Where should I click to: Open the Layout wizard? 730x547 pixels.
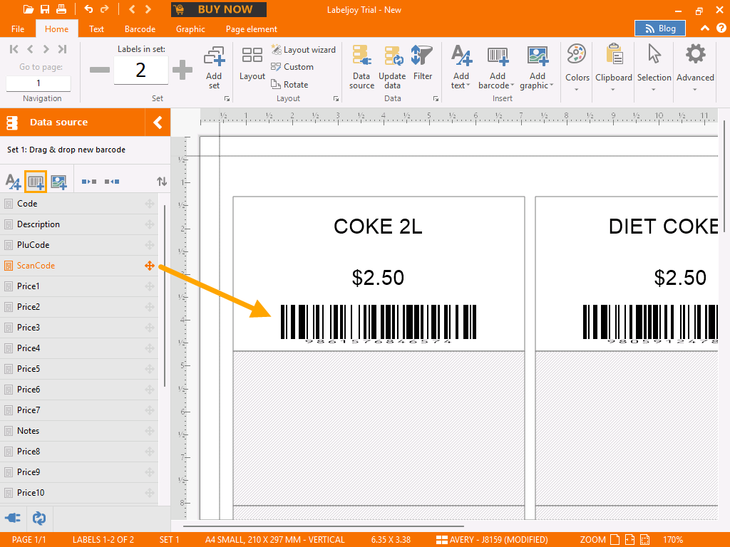303,50
